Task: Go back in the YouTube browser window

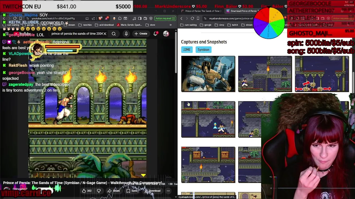Action: (4, 19)
